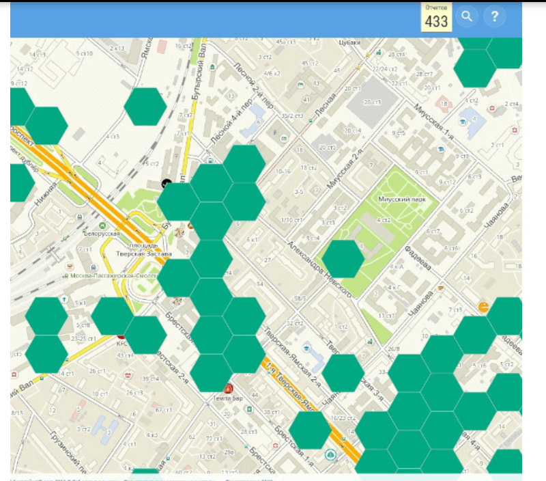
Task: Open help via the question mark button
Action: pyautogui.click(x=494, y=16)
